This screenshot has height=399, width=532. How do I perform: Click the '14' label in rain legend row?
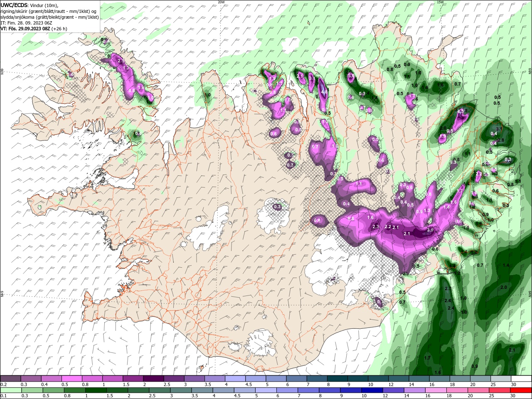[x=406, y=396]
